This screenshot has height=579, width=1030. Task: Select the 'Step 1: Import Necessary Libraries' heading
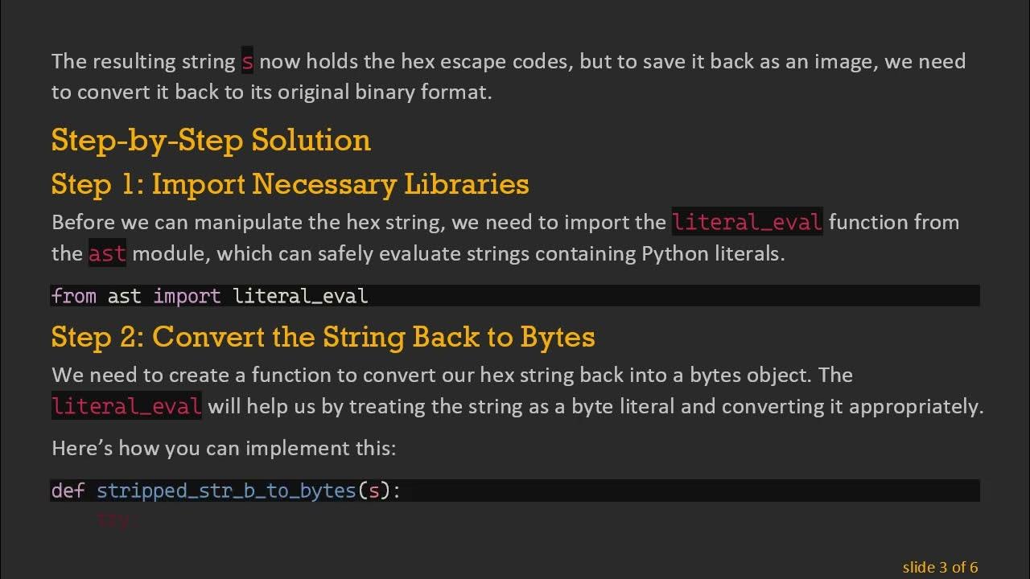(290, 184)
